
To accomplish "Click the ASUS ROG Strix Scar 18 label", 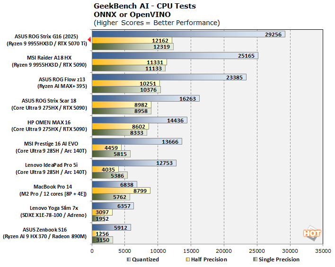I will click(x=49, y=101).
